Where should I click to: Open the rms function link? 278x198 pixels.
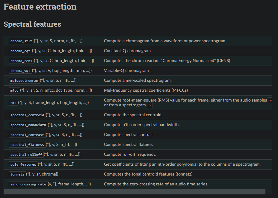[13, 103]
